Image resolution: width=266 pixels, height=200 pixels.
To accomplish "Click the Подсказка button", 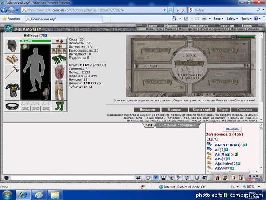I will click(x=244, y=110).
